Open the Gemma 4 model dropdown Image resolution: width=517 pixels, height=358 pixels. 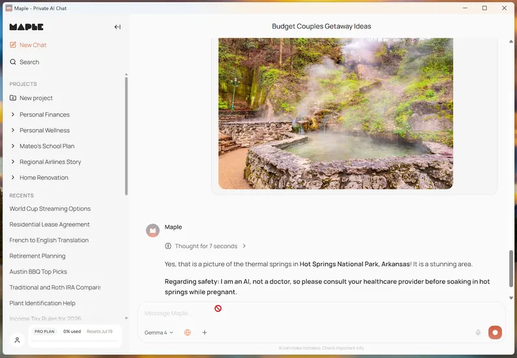158,333
